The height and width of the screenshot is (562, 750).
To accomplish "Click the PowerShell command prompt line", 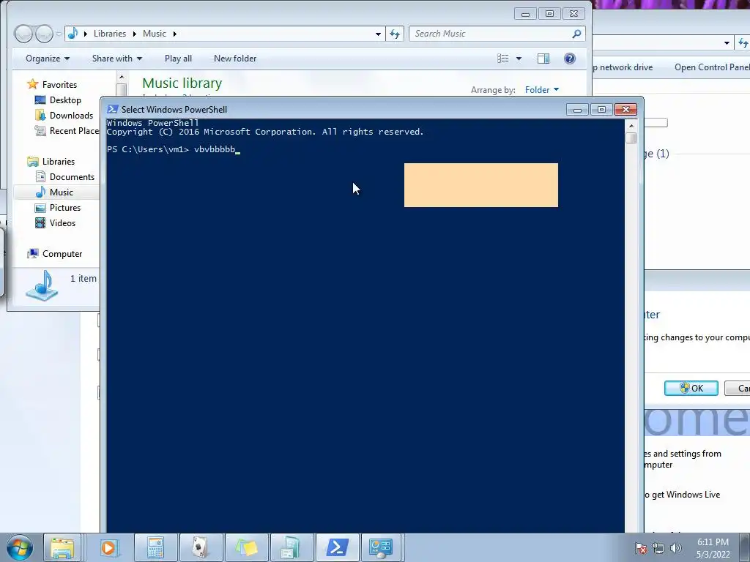I will (x=173, y=149).
